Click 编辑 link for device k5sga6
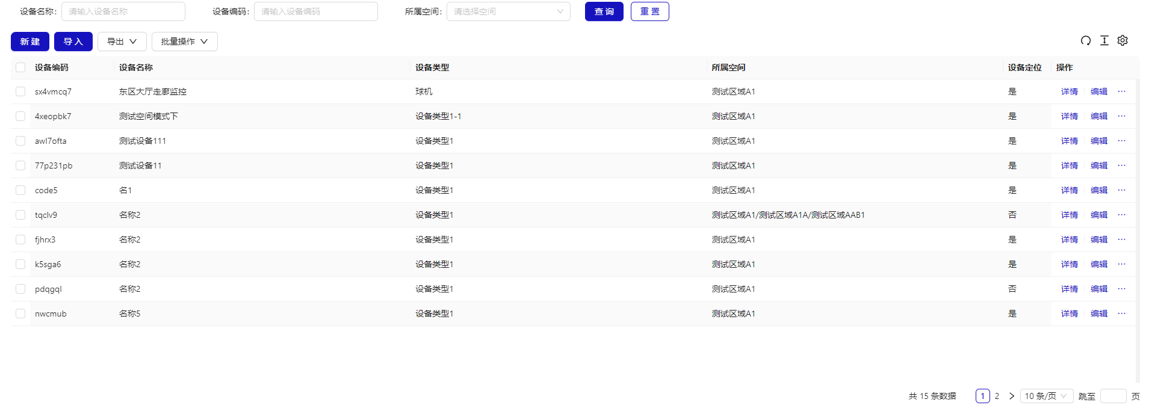 click(x=1098, y=264)
